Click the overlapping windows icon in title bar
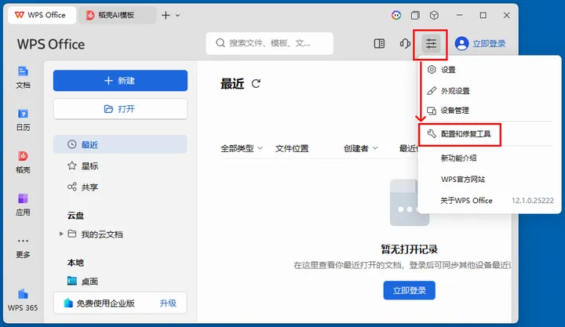The height and width of the screenshot is (327, 565). 415,15
